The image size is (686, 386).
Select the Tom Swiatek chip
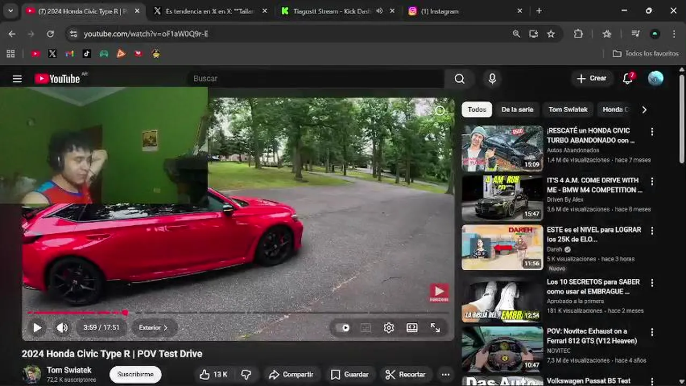click(x=568, y=109)
